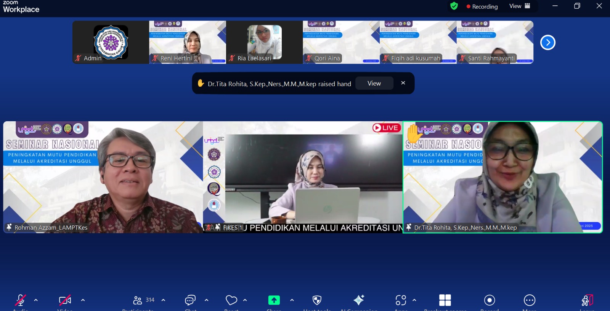Viewport: 610px width, 311px height.
Task: Launch AI Companion sparkle icon
Action: 359,300
